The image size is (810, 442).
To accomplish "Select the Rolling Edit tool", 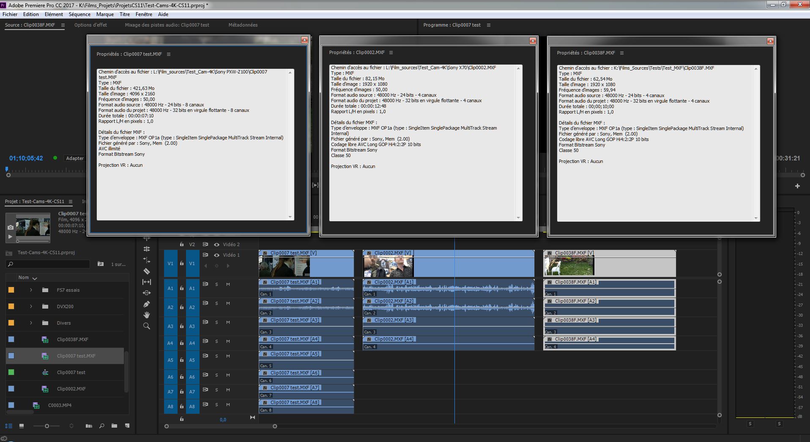I will tap(147, 249).
